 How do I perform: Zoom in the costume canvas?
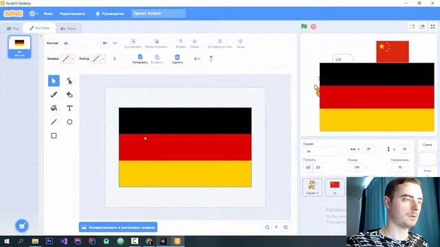[x=285, y=227]
